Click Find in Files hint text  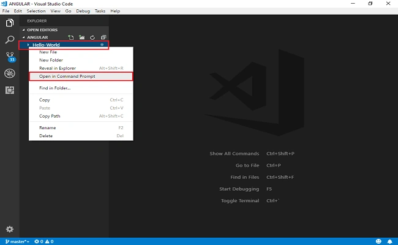click(245, 177)
